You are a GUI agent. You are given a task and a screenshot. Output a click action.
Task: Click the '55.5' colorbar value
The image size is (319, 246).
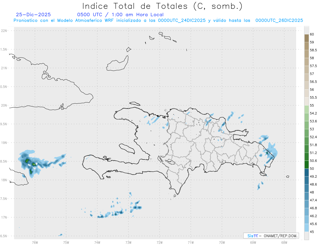(313, 97)
